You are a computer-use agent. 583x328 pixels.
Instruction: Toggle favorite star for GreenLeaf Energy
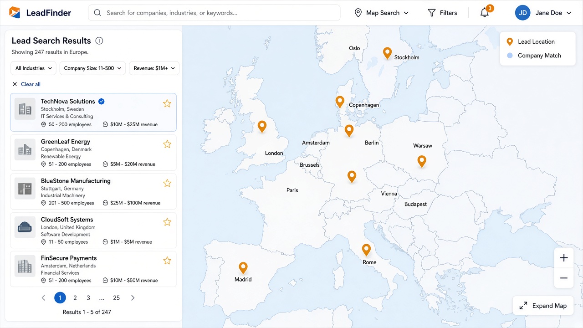tap(167, 144)
